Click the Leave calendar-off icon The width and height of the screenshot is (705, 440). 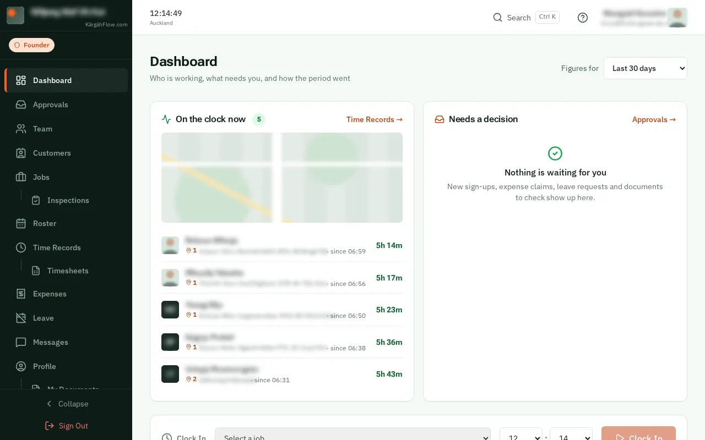(x=21, y=318)
